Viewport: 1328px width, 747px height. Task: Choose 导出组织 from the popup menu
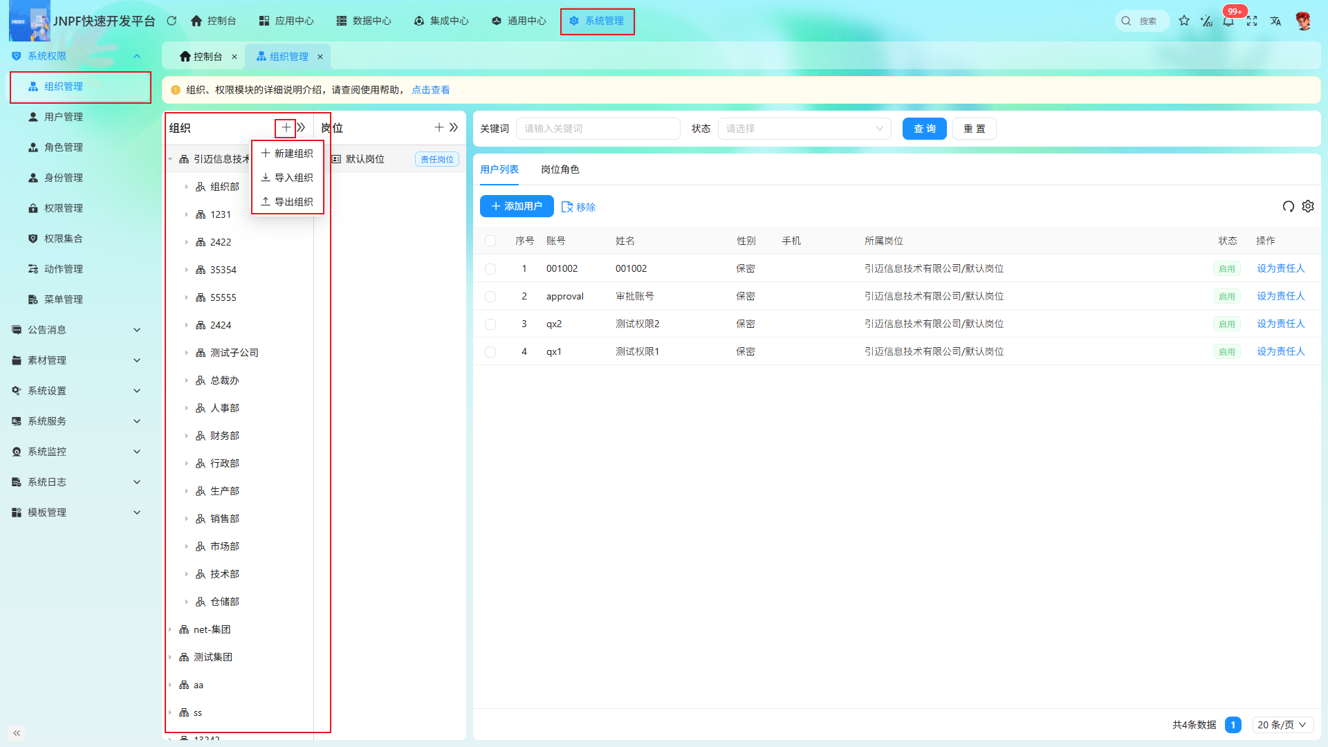287,202
